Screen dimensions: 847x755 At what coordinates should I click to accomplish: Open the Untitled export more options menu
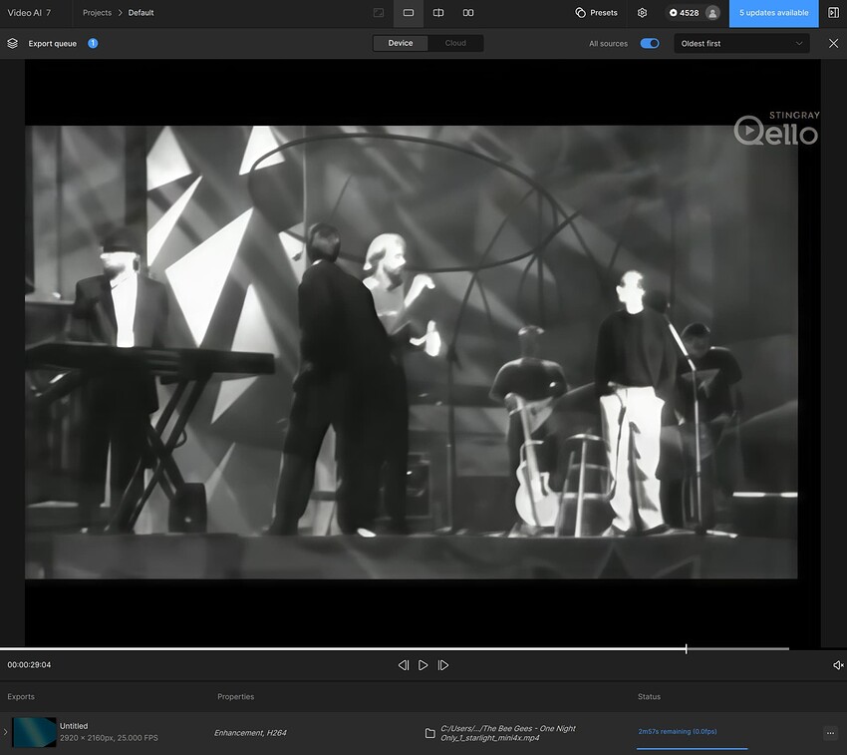pos(830,733)
